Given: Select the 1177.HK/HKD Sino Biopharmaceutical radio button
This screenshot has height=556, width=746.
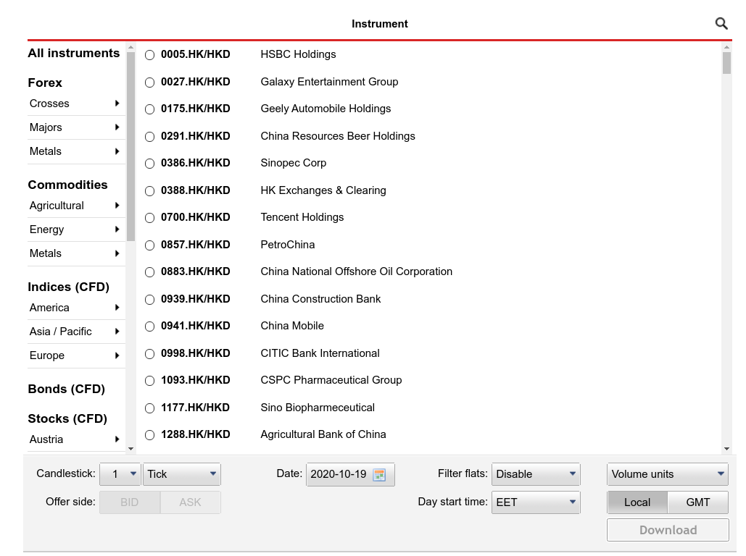Looking at the screenshot, I should click(x=150, y=408).
